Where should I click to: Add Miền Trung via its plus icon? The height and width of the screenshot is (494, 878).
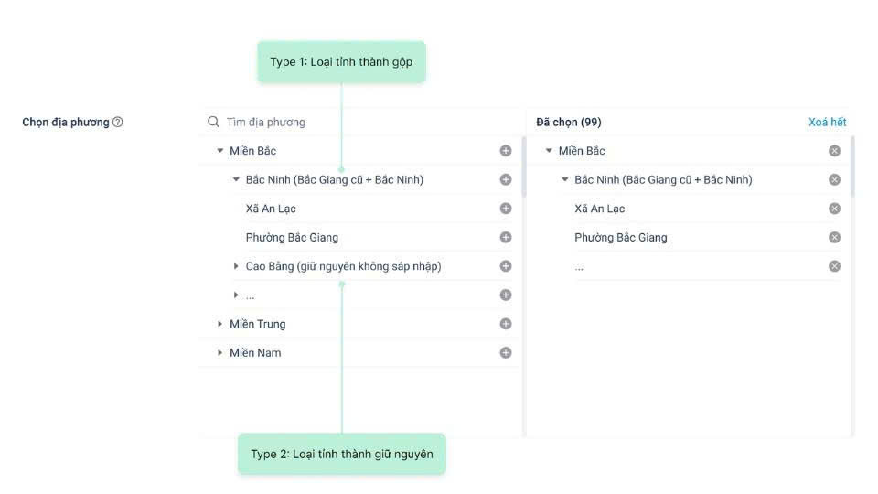point(506,324)
